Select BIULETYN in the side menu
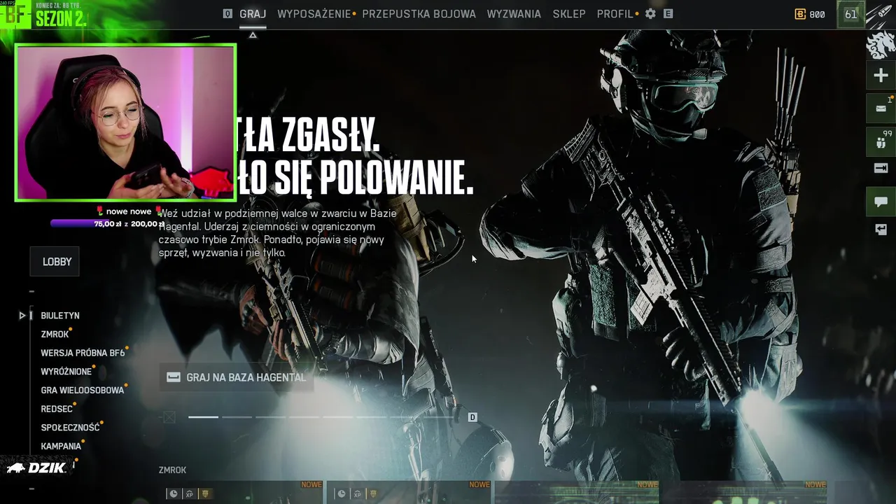The width and height of the screenshot is (896, 504). (60, 316)
